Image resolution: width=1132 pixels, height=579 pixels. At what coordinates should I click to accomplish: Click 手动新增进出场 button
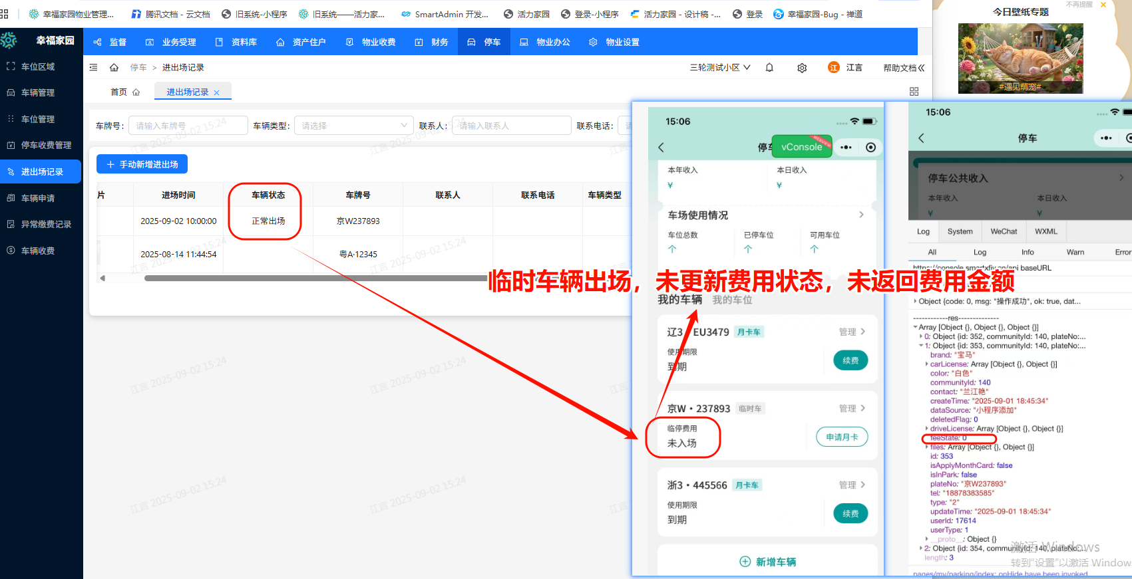pos(142,164)
